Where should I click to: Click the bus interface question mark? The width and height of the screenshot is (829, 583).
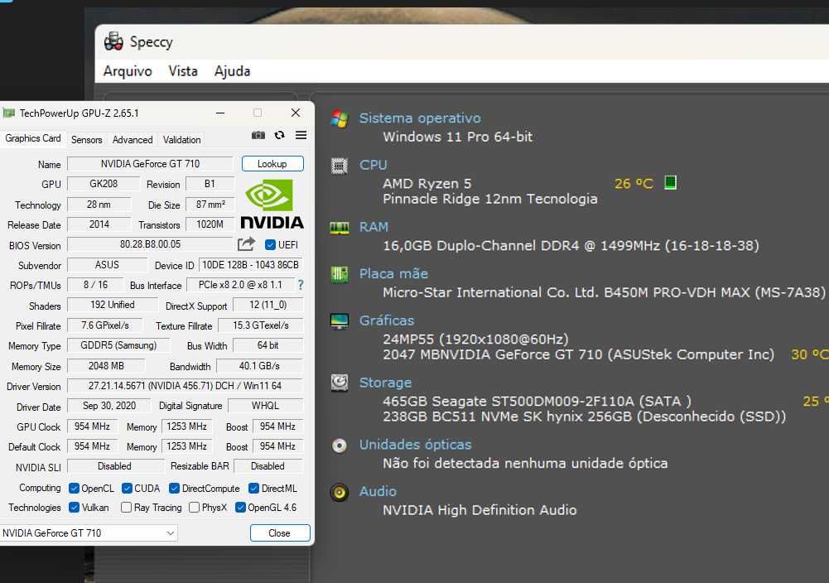301,285
